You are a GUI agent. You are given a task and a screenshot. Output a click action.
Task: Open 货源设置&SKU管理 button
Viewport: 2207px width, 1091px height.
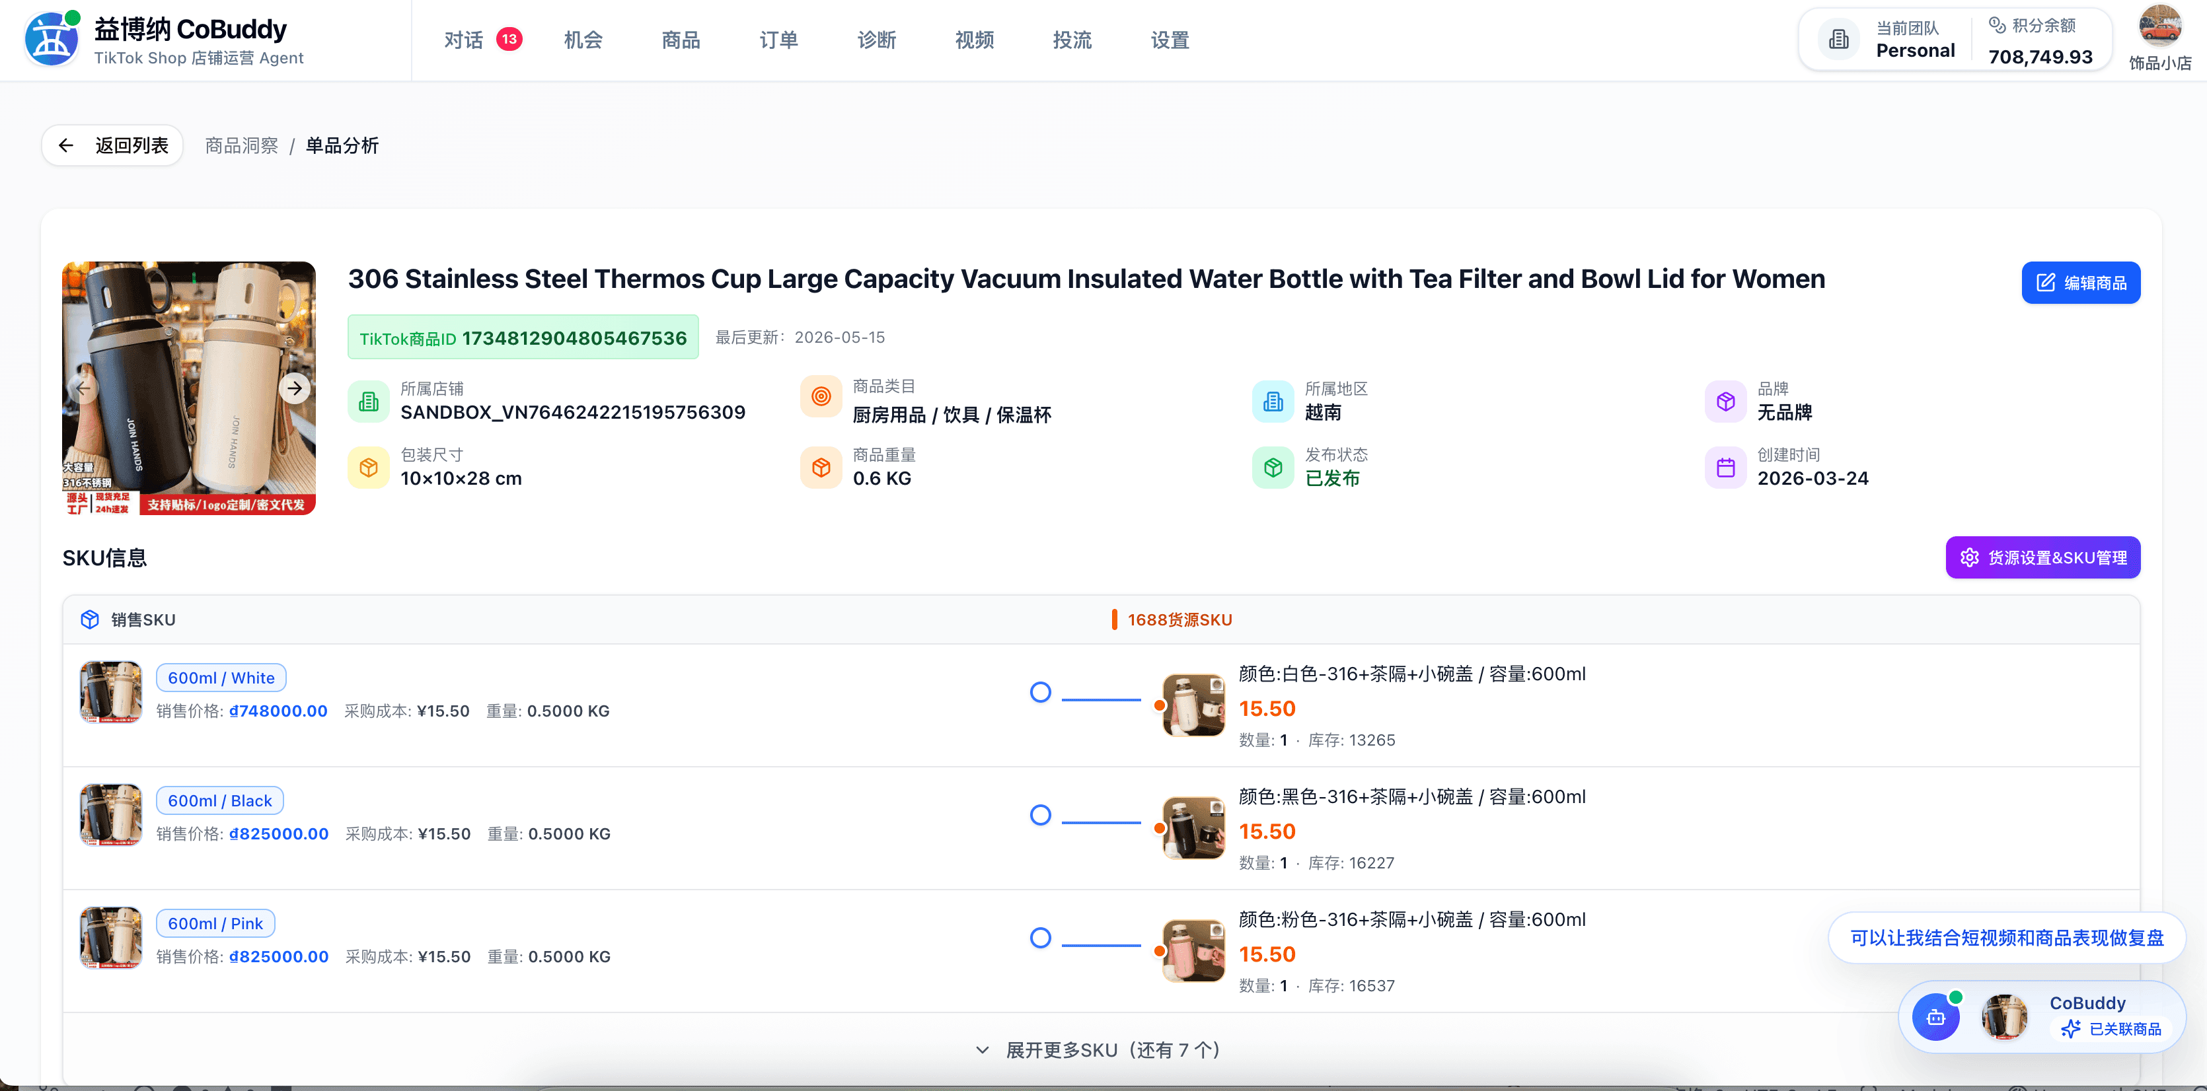pyautogui.click(x=2042, y=557)
